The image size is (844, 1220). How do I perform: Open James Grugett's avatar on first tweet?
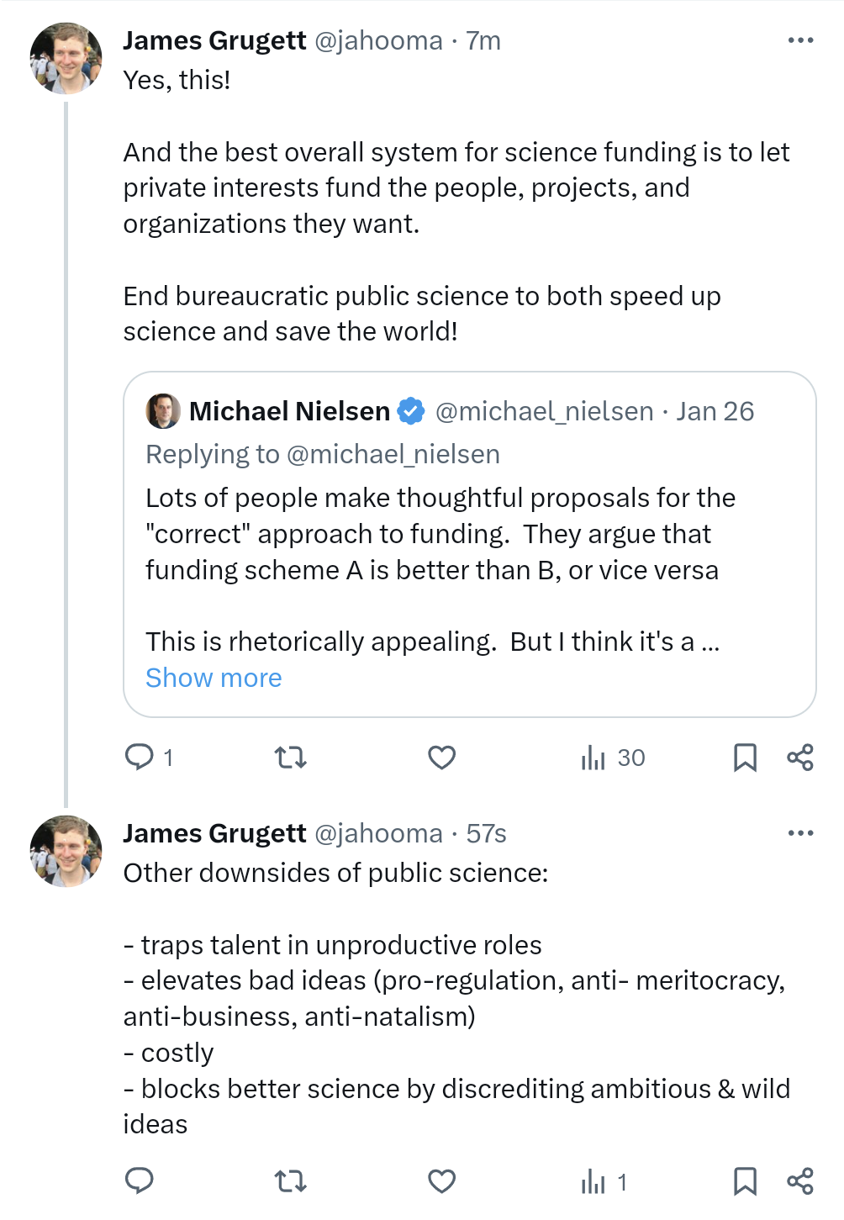pyautogui.click(x=66, y=58)
